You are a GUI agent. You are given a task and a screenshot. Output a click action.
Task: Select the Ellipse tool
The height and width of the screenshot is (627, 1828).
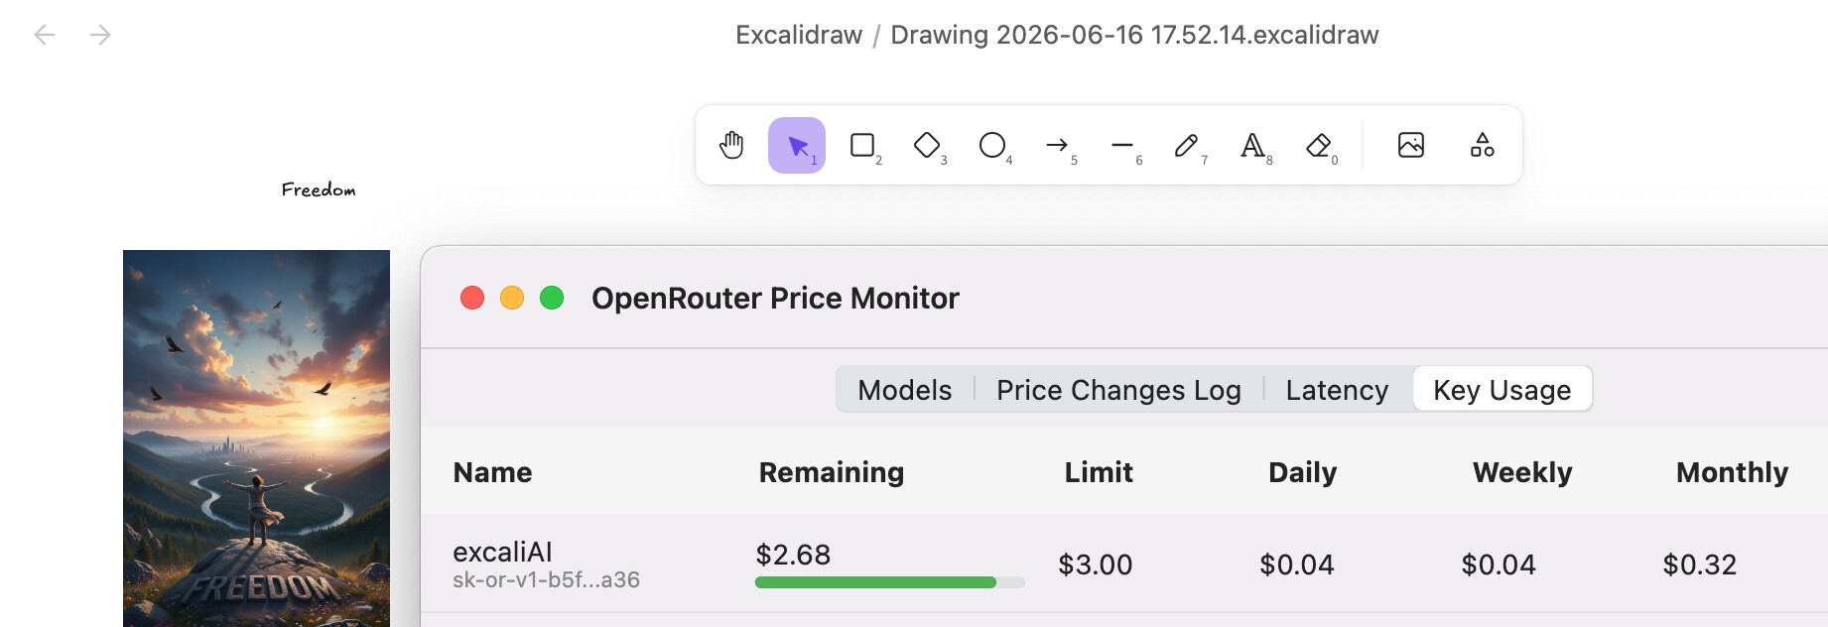coord(992,145)
